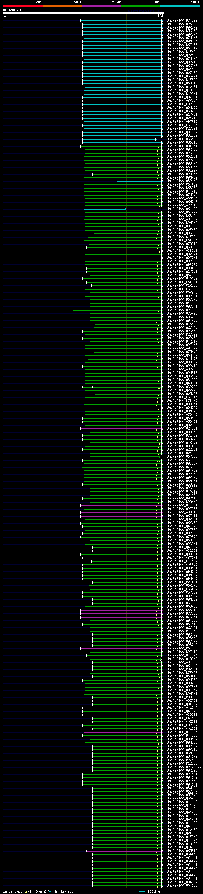Select label UniRef100_B1PDK1
The width and height of the screenshot is (203, 894).
(x=182, y=94)
